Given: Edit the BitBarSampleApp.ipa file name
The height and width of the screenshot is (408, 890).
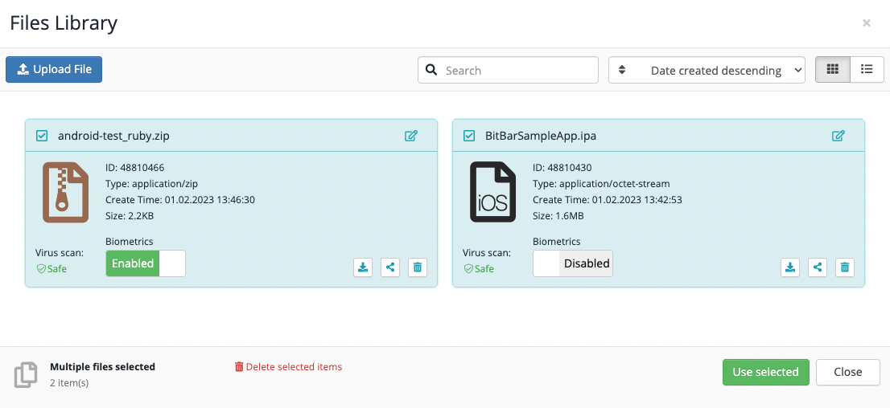Looking at the screenshot, I should tap(838, 136).
